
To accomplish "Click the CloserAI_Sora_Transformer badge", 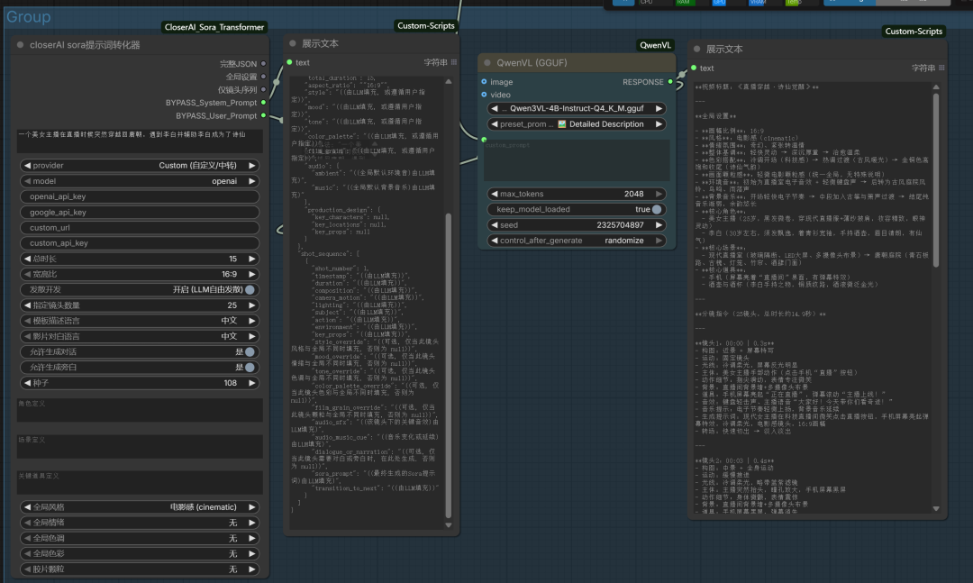I will pyautogui.click(x=214, y=28).
